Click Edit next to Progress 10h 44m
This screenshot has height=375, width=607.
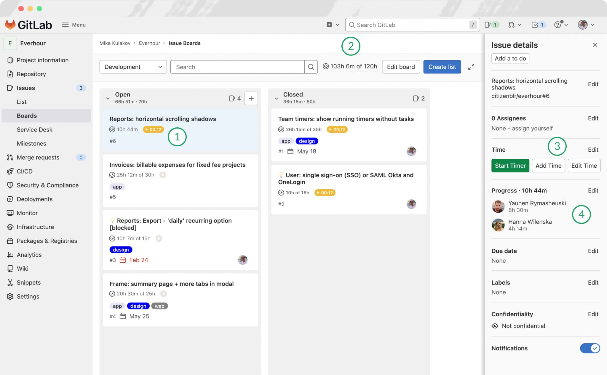(593, 190)
